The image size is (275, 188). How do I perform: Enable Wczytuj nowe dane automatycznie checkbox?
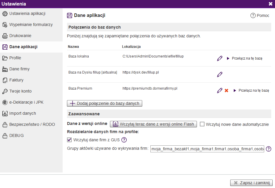coord(202,124)
